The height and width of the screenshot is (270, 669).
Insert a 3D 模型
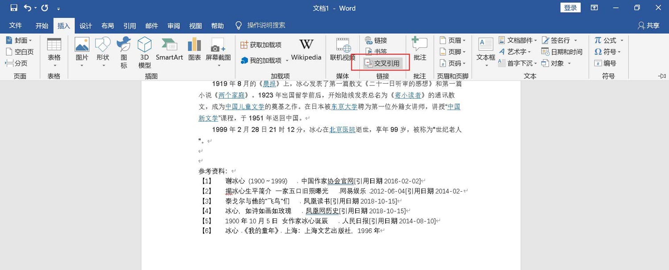145,52
